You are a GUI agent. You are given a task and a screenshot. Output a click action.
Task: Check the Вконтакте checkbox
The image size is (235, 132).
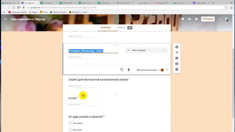point(70,130)
